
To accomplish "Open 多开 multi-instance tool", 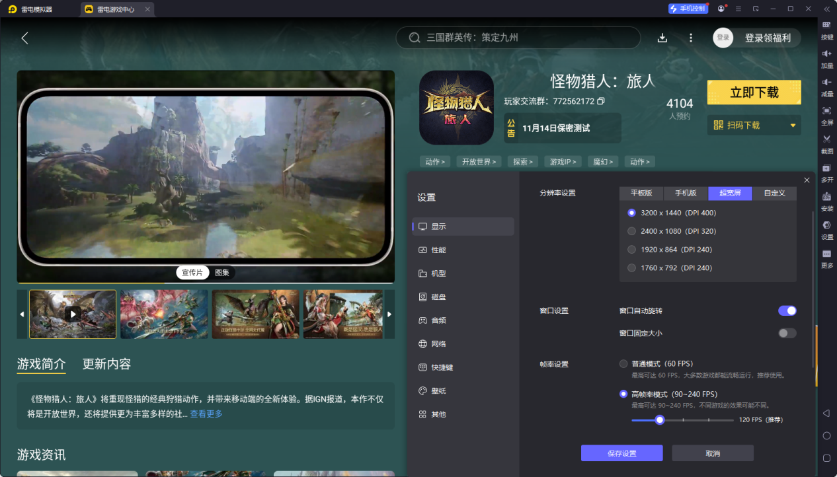I will pyautogui.click(x=826, y=168).
